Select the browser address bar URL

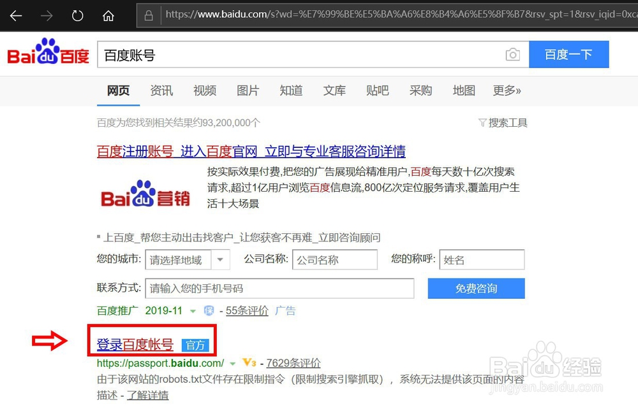pyautogui.click(x=401, y=15)
